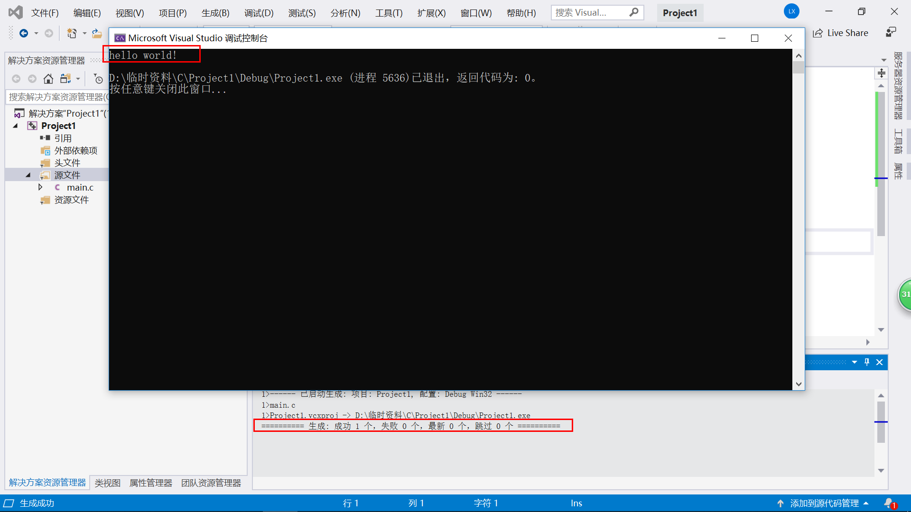Click the Home icon in Solution Explorer
This screenshot has width=911, height=512.
pos(48,79)
